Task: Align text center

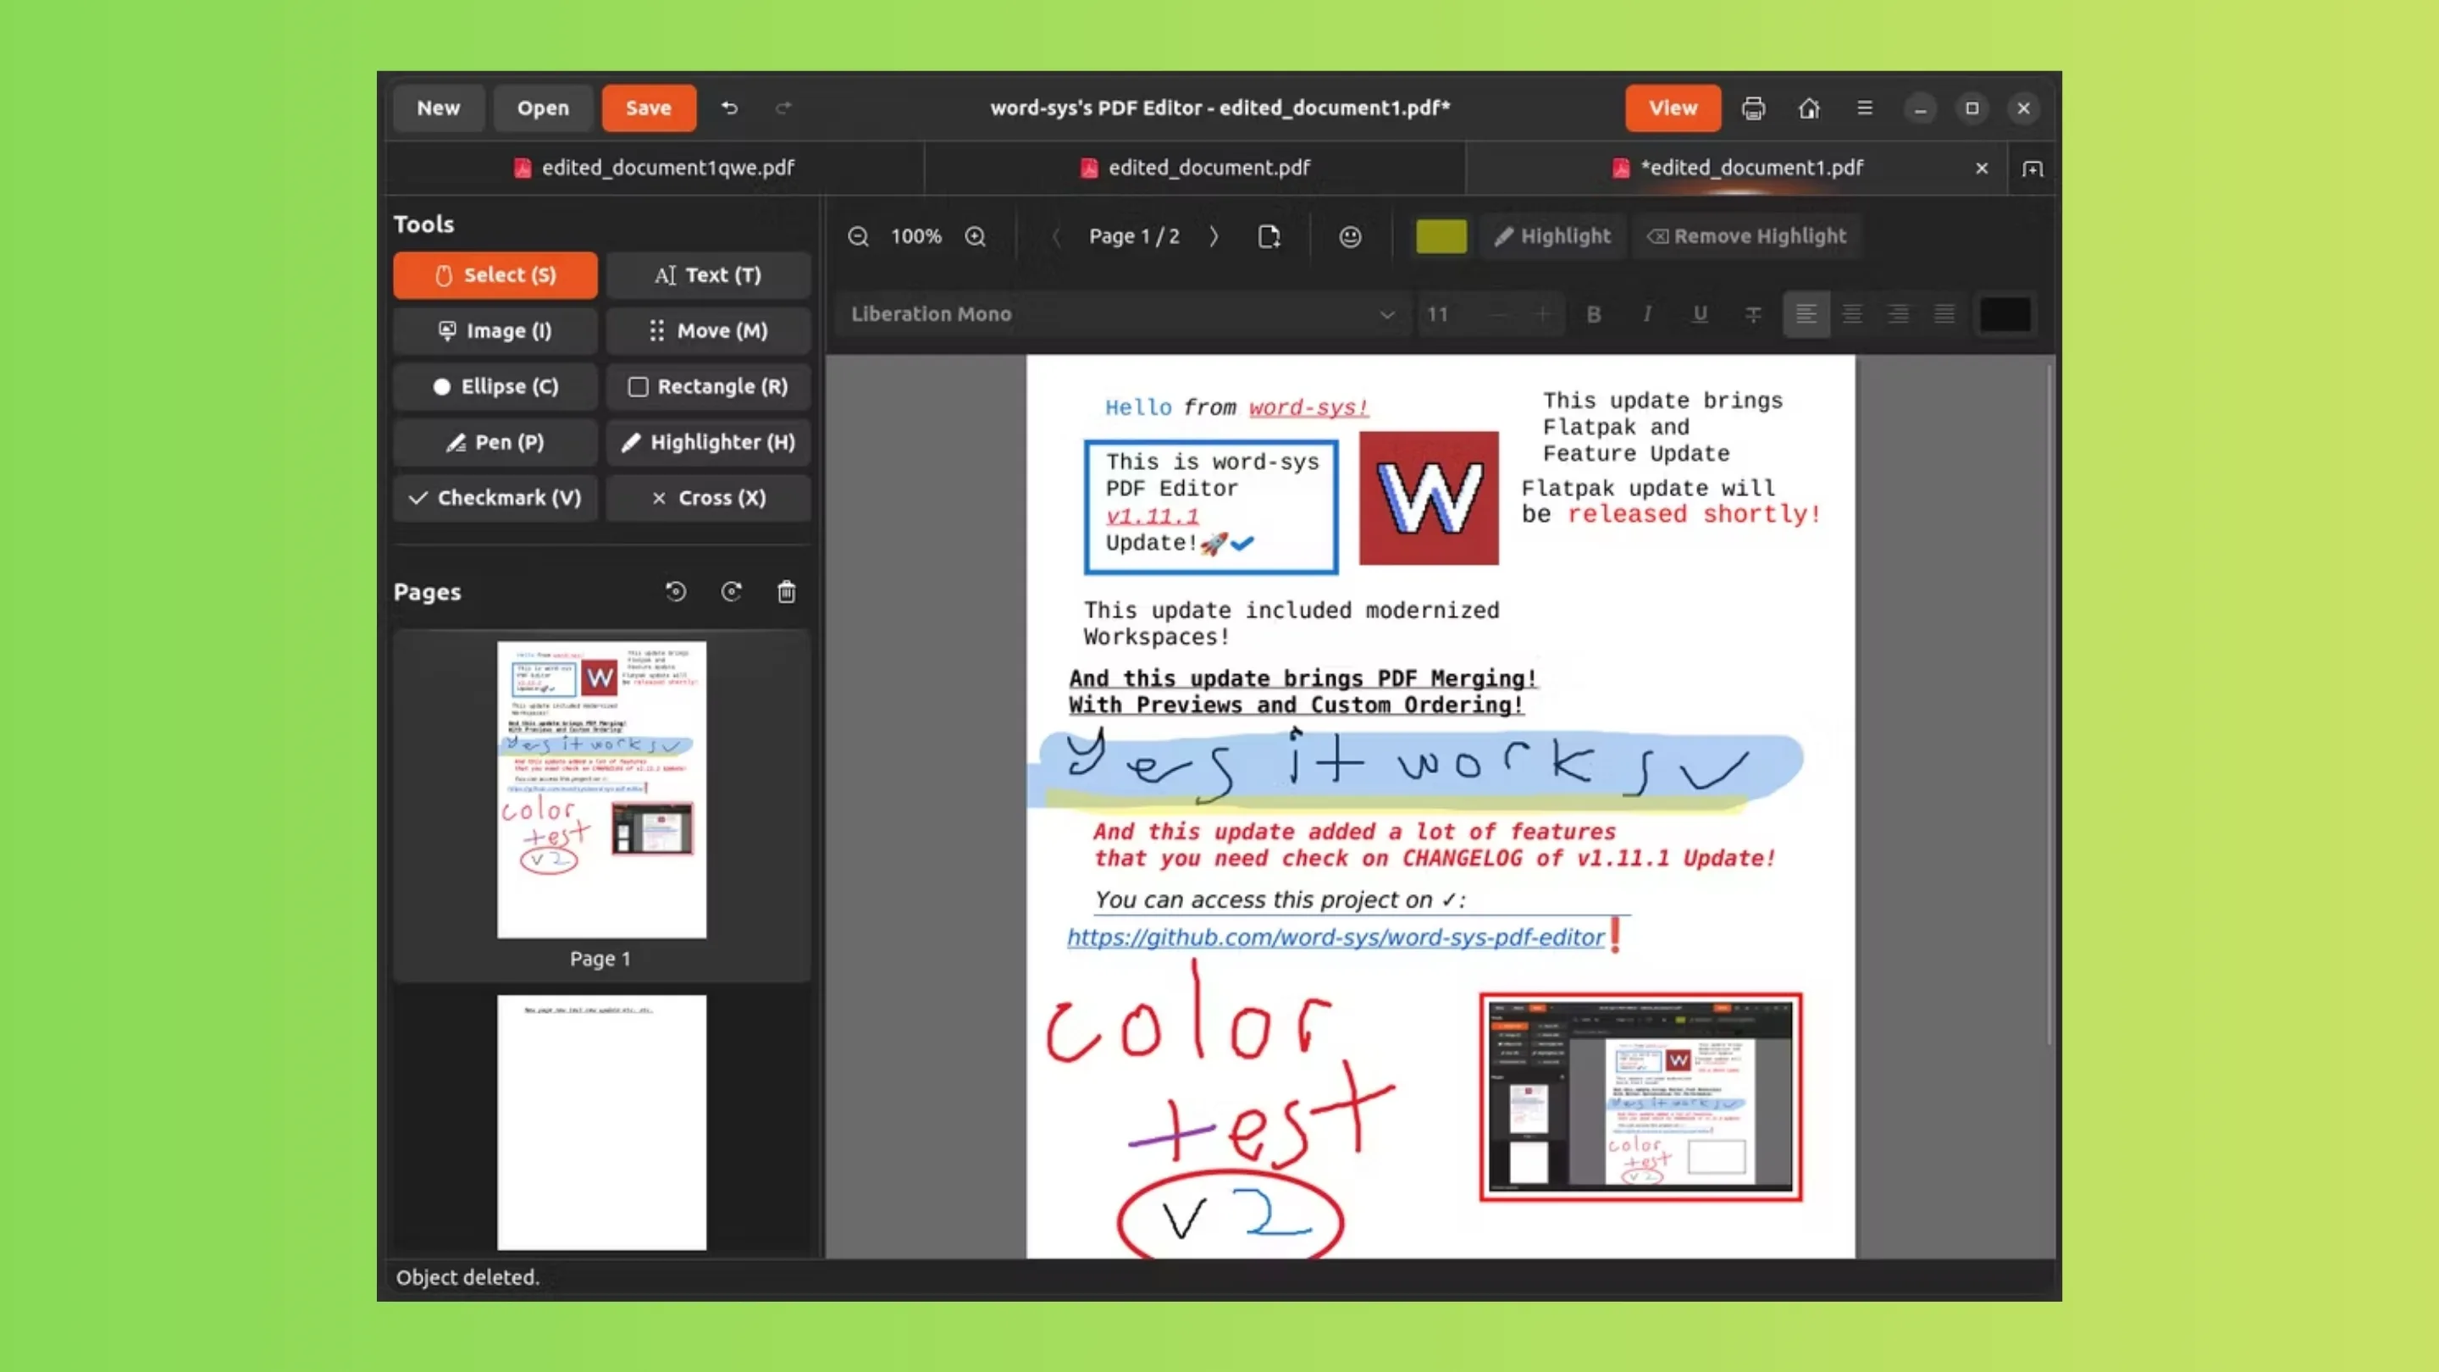Action: coord(1853,314)
